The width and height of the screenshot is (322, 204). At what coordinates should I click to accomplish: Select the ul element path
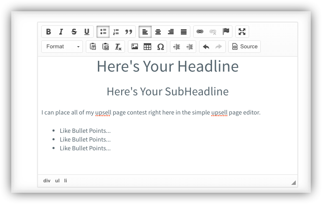click(x=57, y=181)
